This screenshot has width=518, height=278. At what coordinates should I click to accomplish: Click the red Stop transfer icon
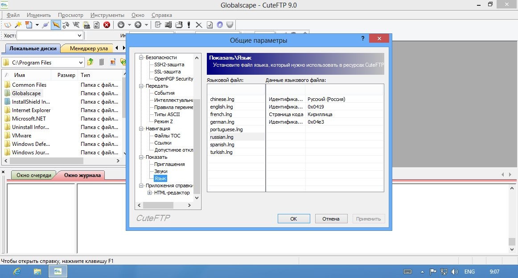pos(107,25)
